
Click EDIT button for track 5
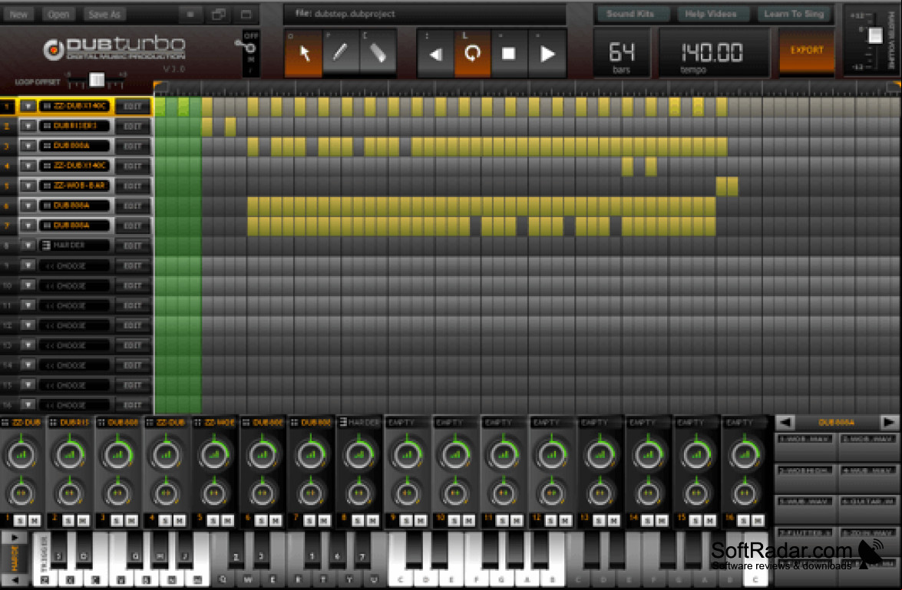(133, 186)
